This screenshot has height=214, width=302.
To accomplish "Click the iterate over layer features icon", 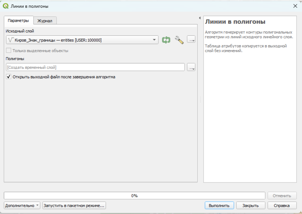I will pyautogui.click(x=166, y=40).
